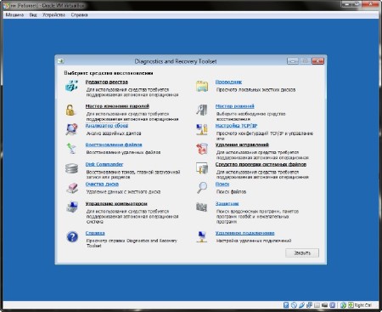382x312 pixels.
Task: Launch the Защитник link
Action: [227, 203]
